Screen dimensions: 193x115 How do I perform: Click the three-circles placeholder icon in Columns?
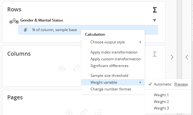point(62,68)
